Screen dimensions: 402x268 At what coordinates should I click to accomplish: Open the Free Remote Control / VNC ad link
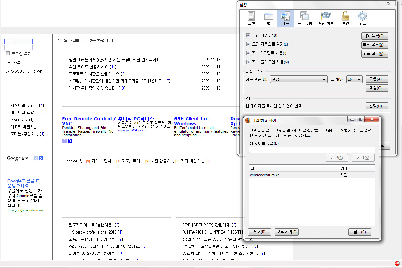point(89,121)
